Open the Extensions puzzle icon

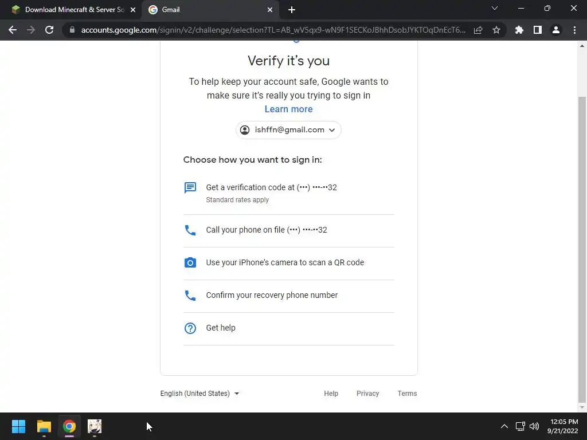coord(519,30)
